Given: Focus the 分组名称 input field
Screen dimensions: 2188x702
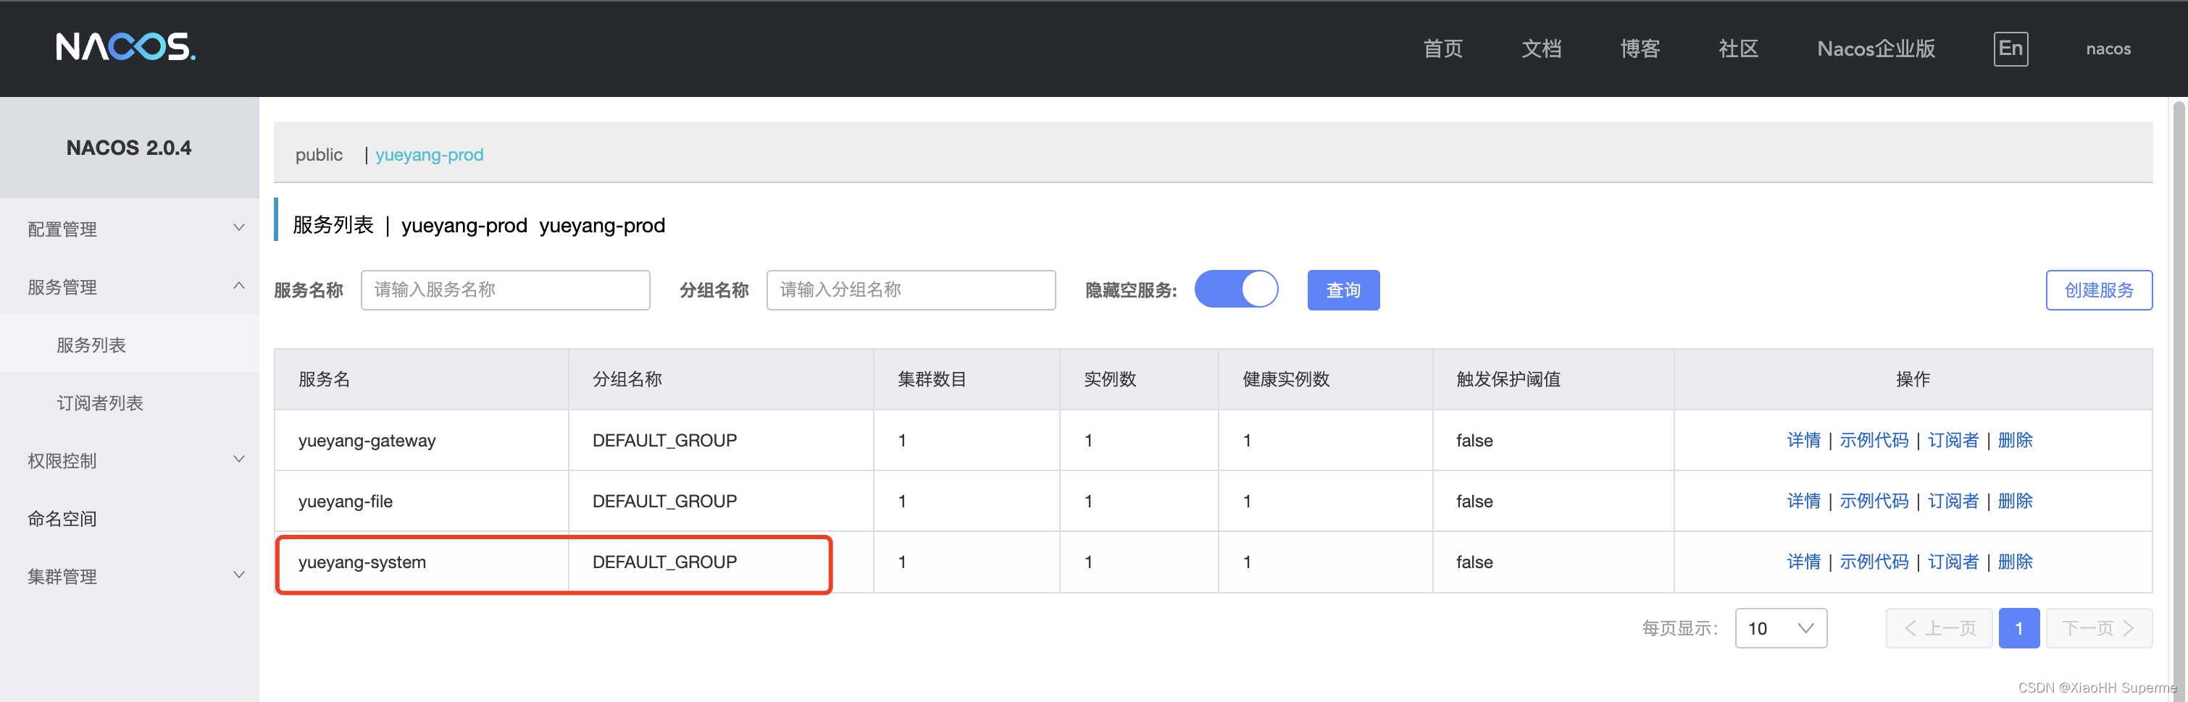Looking at the screenshot, I should point(911,290).
